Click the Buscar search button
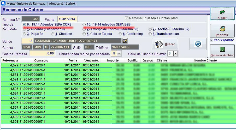 point(165,44)
